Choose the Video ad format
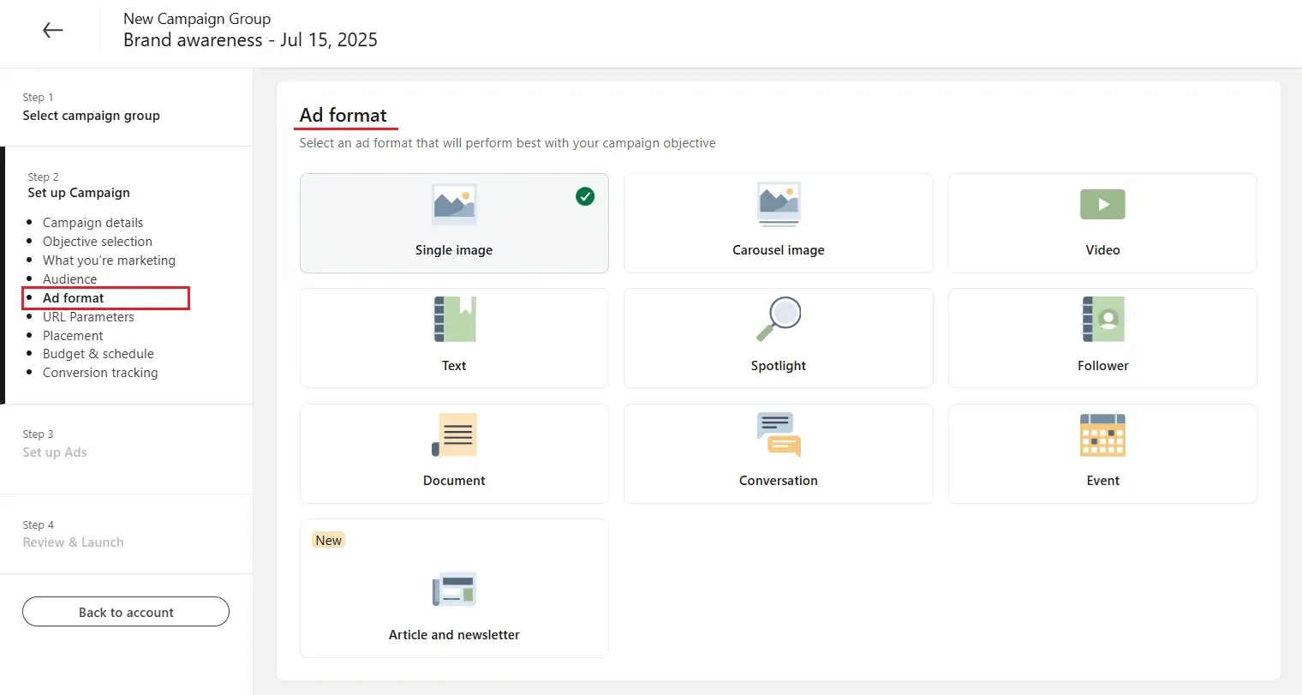The height and width of the screenshot is (695, 1302). tap(1102, 223)
